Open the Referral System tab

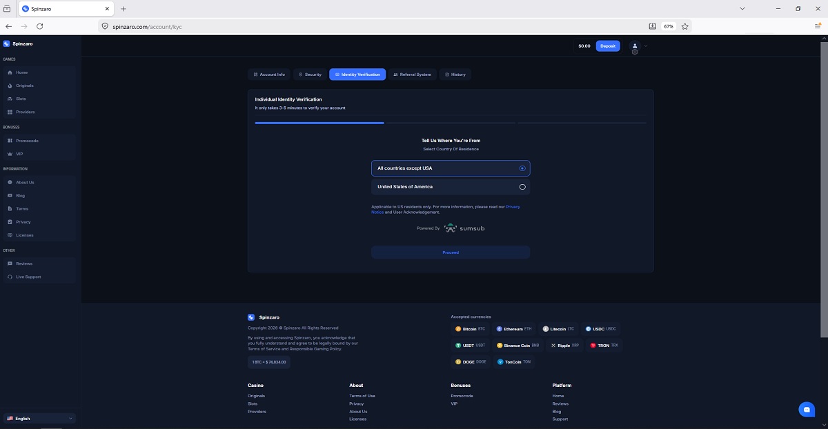tap(412, 74)
